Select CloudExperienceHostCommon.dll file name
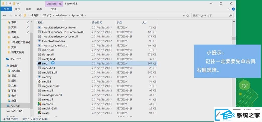 (x=63, y=32)
